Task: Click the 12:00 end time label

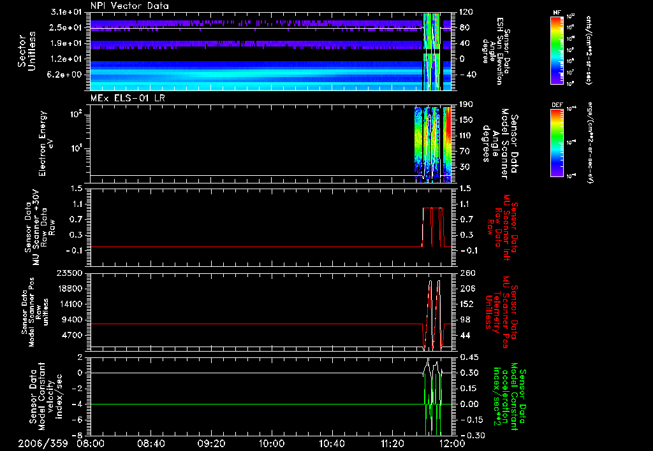Action: point(453,443)
